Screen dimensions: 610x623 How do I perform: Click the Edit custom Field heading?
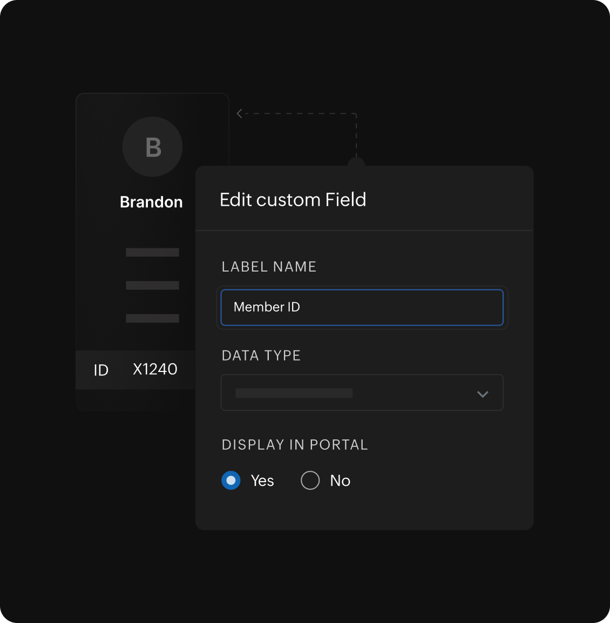click(x=293, y=200)
